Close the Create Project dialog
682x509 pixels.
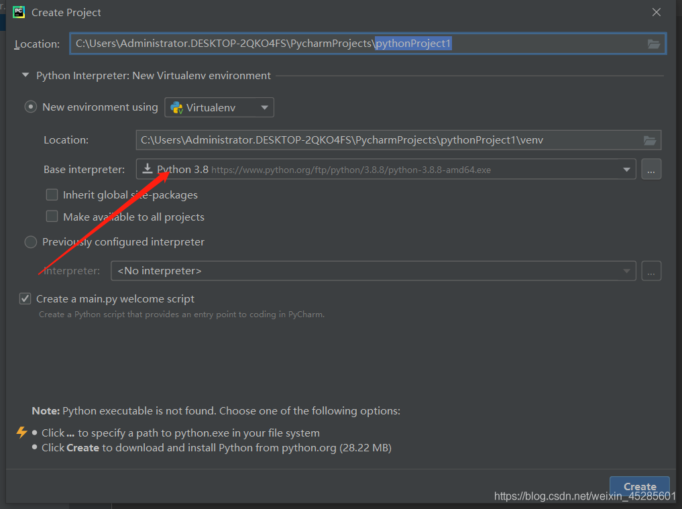pos(657,12)
